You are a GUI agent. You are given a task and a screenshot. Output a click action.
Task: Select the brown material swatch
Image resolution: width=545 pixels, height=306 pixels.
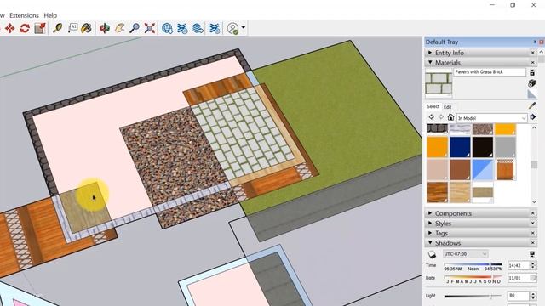[460, 170]
